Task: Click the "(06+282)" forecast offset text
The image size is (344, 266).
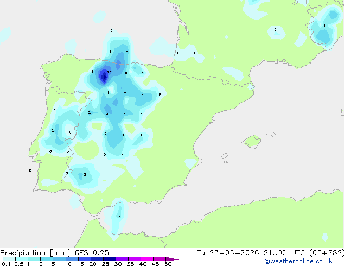Action: 327,253
